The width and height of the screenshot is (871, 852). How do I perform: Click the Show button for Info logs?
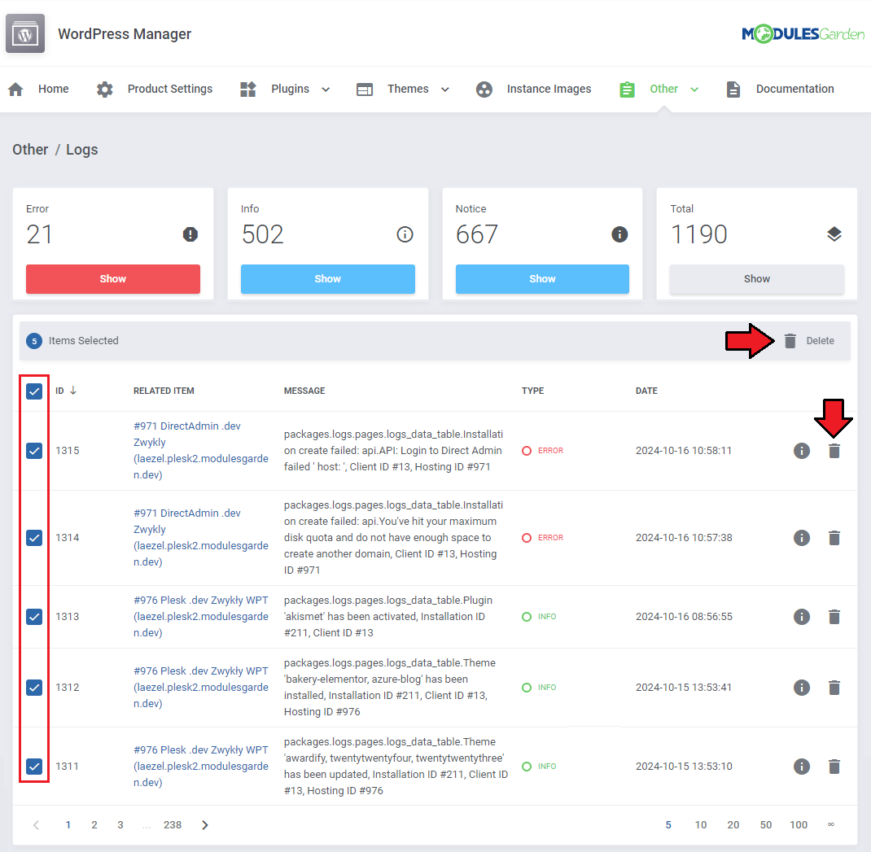(x=328, y=279)
